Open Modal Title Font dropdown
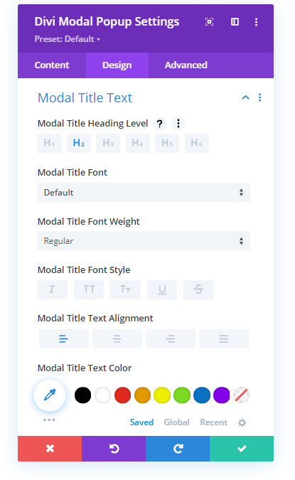Viewport: 295px width, 480px height. (x=144, y=193)
